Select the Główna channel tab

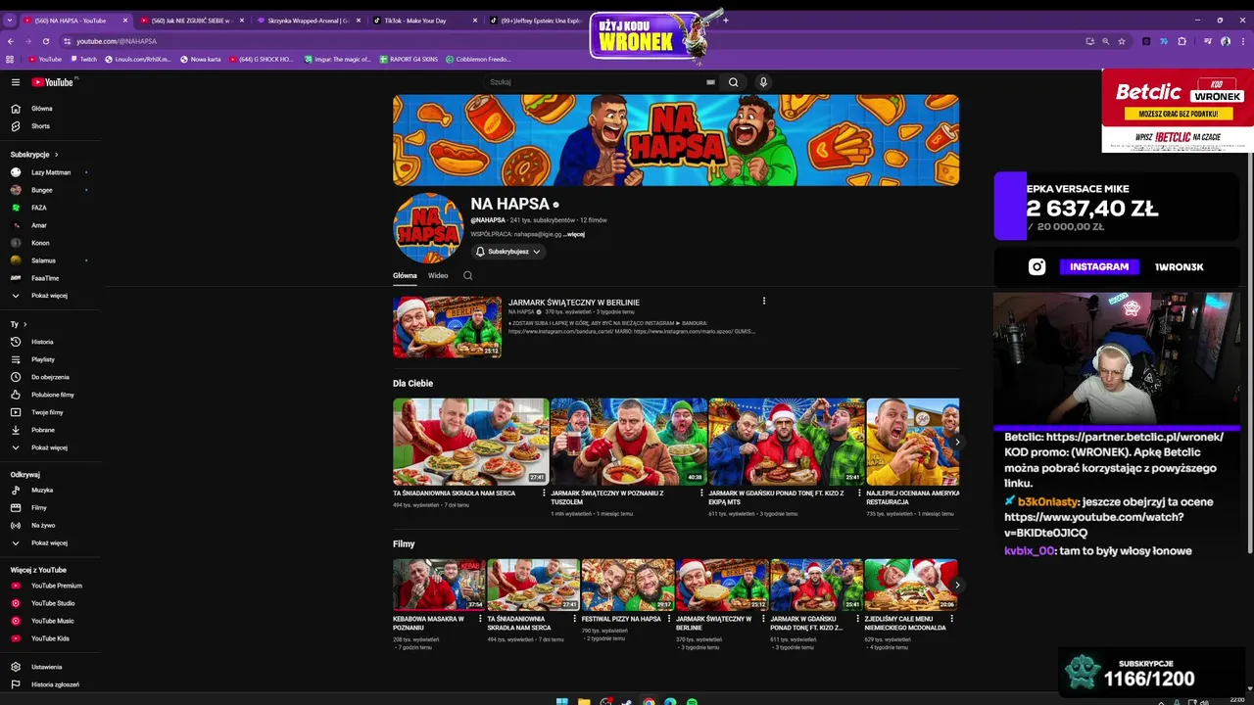(405, 276)
